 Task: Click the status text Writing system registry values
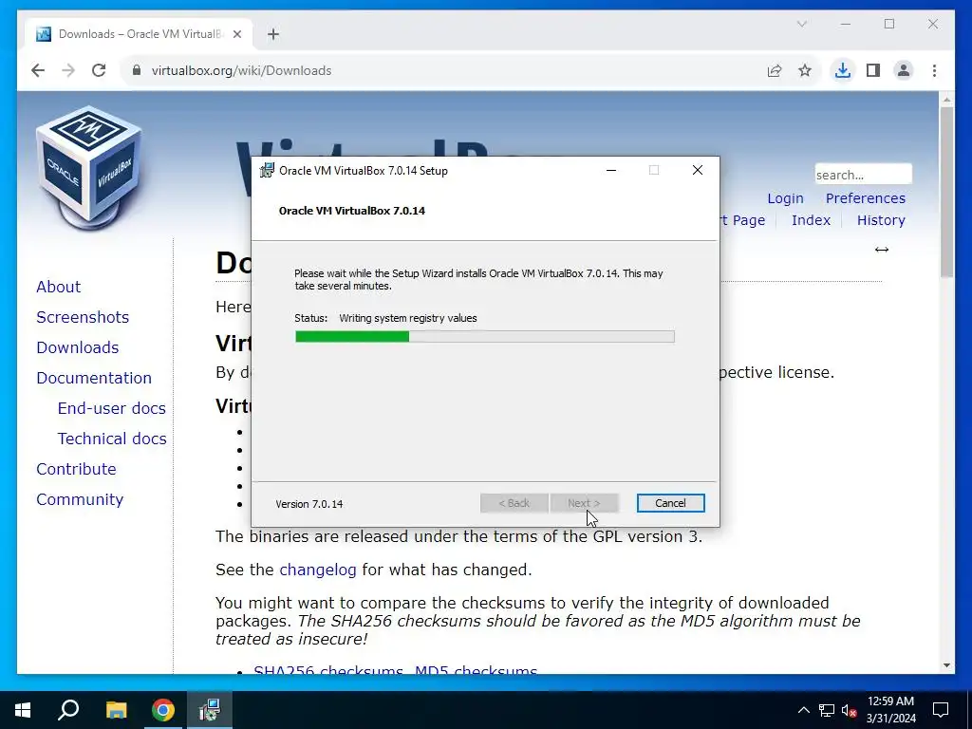(408, 318)
